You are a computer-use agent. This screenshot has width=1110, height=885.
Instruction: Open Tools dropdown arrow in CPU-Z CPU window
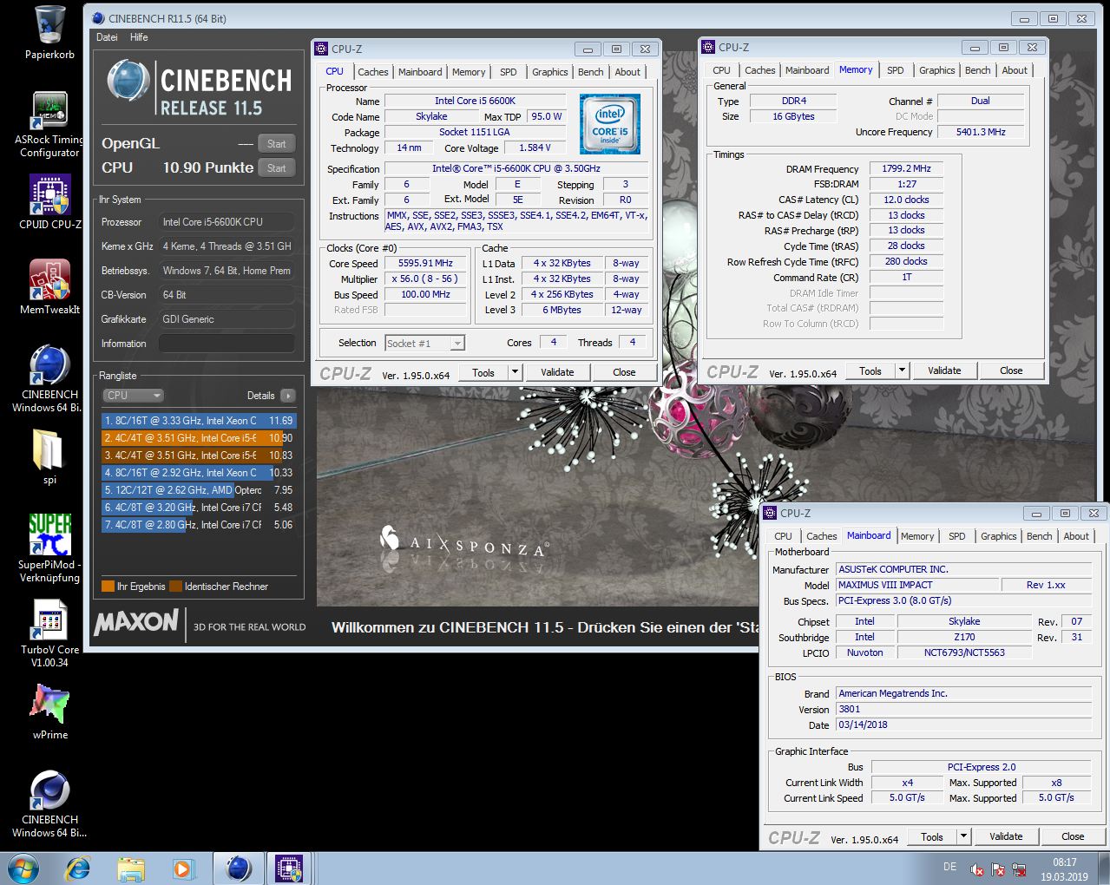click(x=515, y=372)
